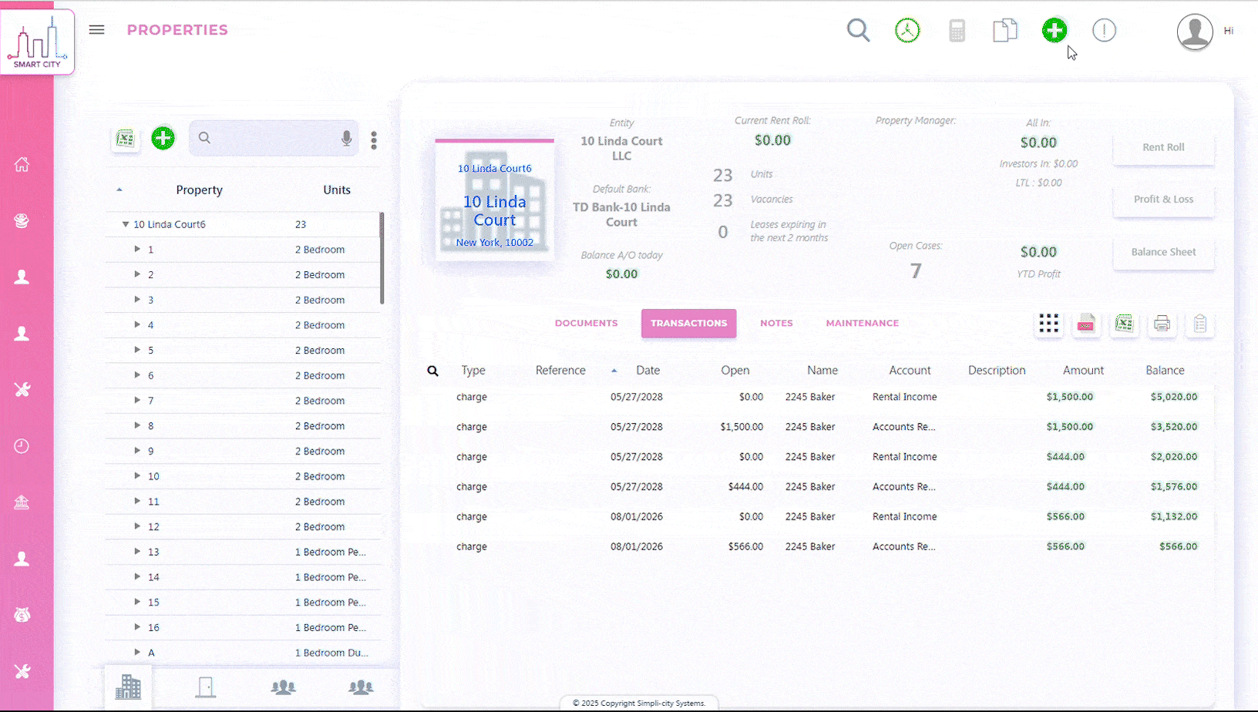The image size is (1258, 712).
Task: Expand unit 11 row
Action: click(x=137, y=501)
